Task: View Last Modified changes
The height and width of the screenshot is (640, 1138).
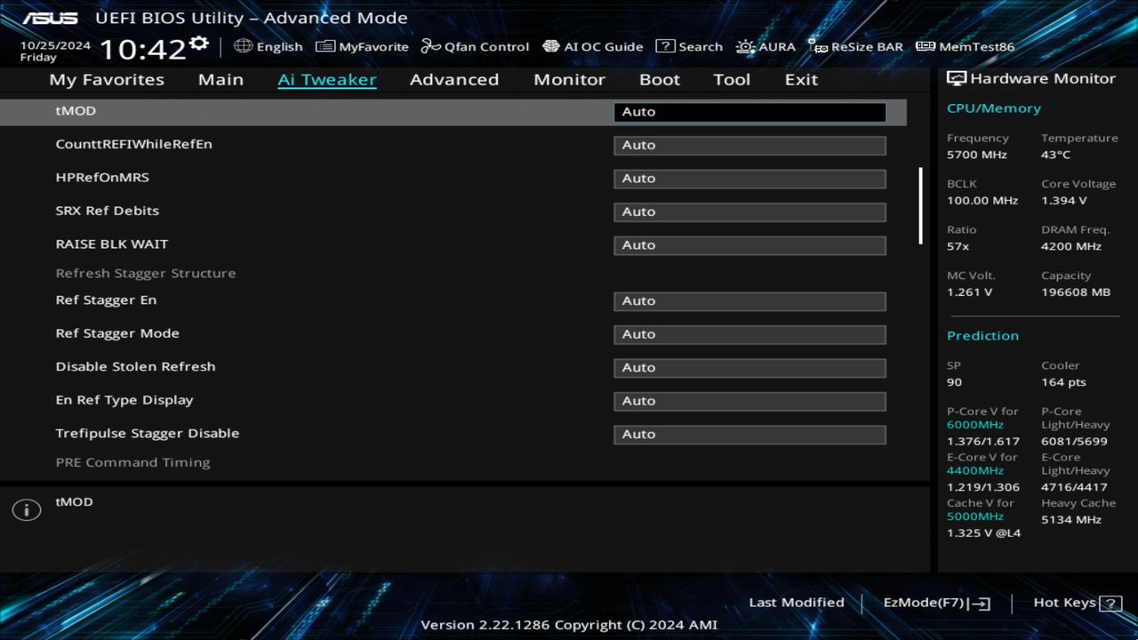Action: coord(796,602)
